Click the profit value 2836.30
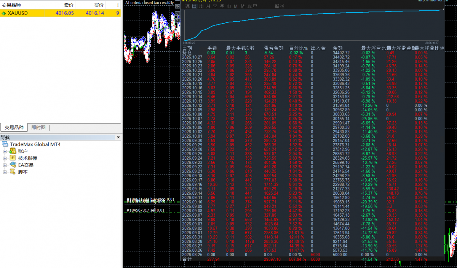Image resolution: width=457 pixels, height=268 pixels. click(271, 241)
